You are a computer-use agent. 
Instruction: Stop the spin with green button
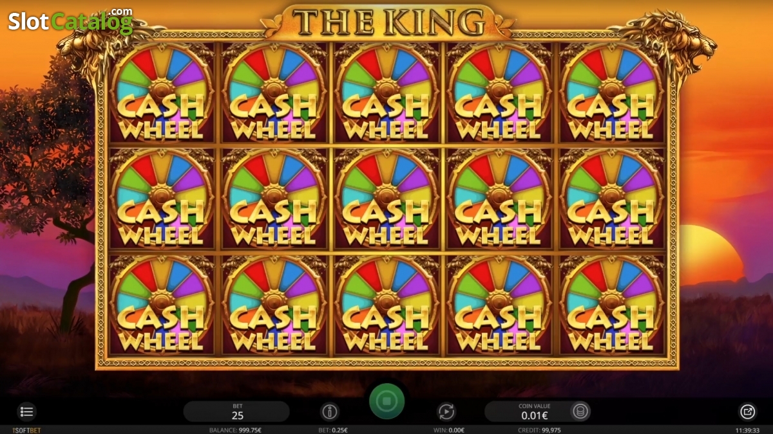(386, 401)
